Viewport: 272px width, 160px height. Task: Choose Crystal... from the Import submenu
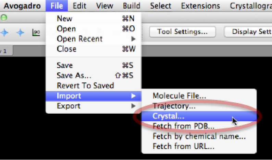pyautogui.click(x=169, y=116)
